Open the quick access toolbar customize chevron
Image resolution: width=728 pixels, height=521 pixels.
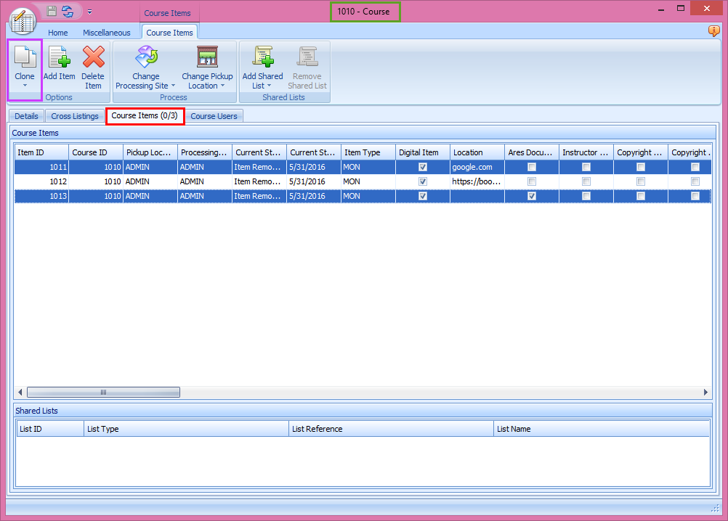point(89,12)
